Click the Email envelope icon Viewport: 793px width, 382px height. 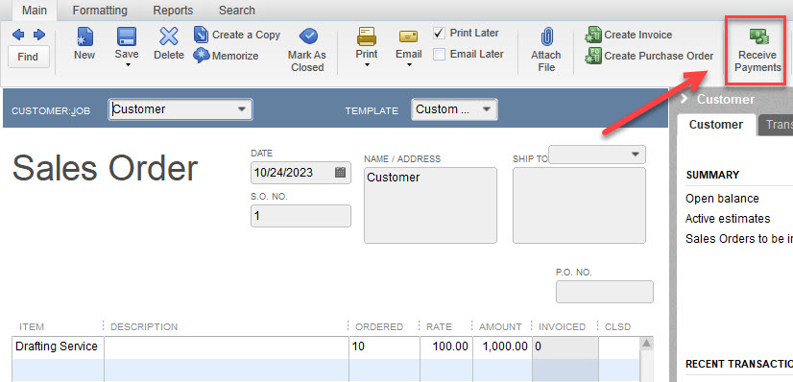pyautogui.click(x=408, y=36)
